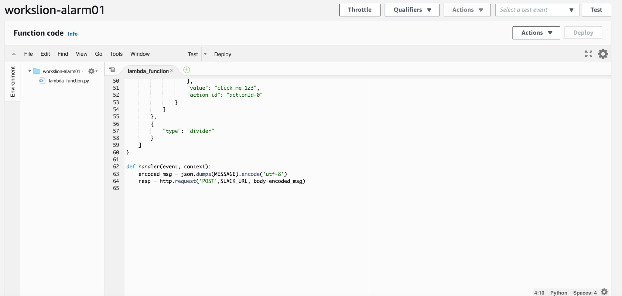Viewport: 622px width, 296px height.
Task: Open the Select a test event dropdown
Action: point(537,10)
